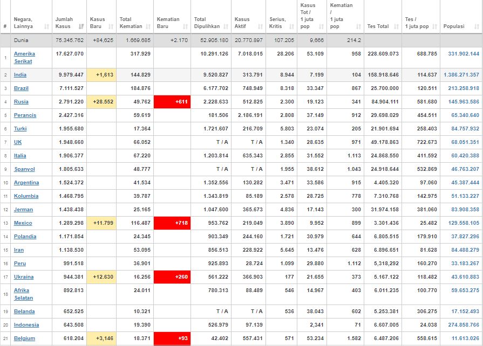Click Iran serious critical value 5.645
This screenshot has width=483, height=346.
pos(287,250)
